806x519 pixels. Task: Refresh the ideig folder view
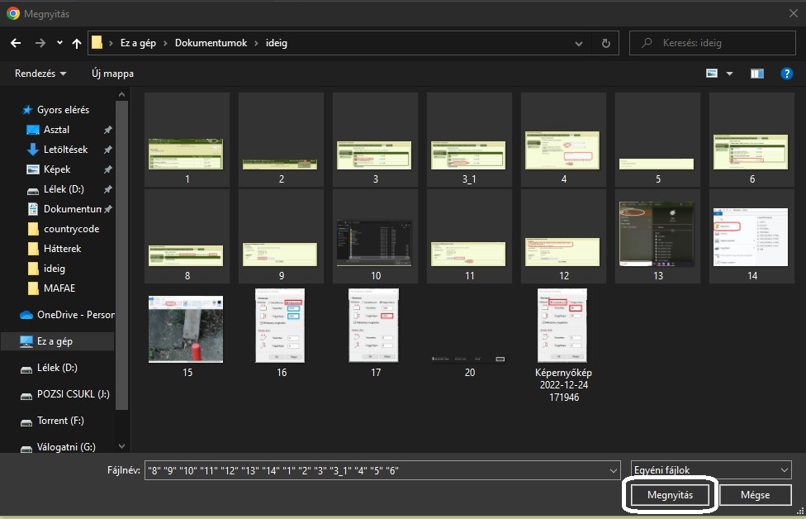pyautogui.click(x=606, y=43)
